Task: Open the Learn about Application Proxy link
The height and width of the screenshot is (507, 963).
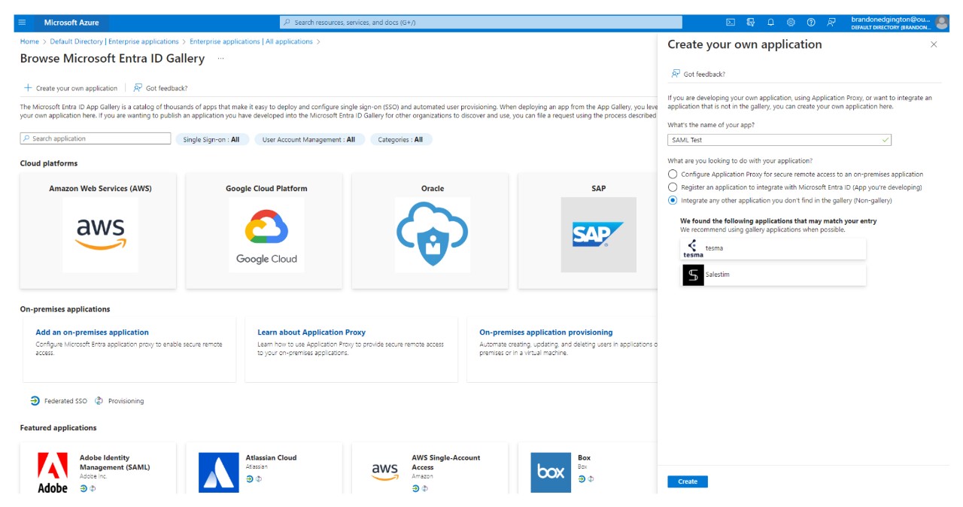Action: click(311, 332)
